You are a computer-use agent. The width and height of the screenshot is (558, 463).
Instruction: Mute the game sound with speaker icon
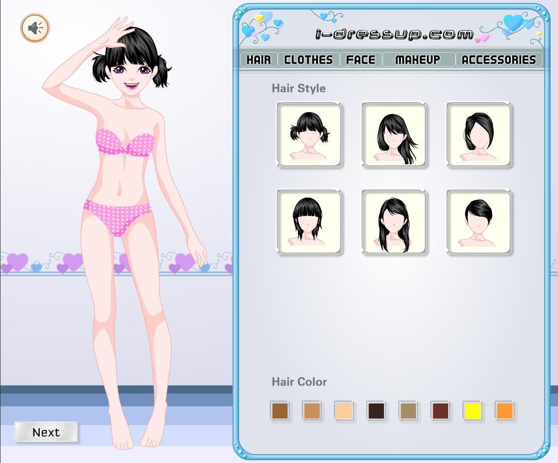click(x=35, y=28)
